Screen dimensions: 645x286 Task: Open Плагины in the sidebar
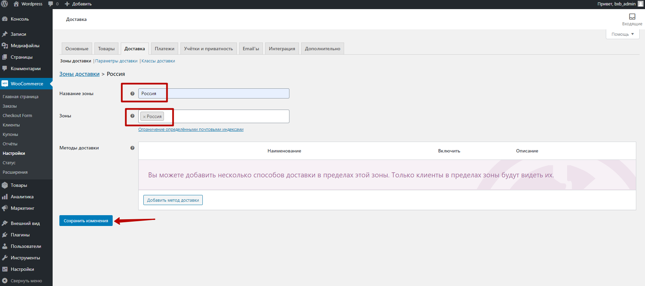pyautogui.click(x=26, y=235)
